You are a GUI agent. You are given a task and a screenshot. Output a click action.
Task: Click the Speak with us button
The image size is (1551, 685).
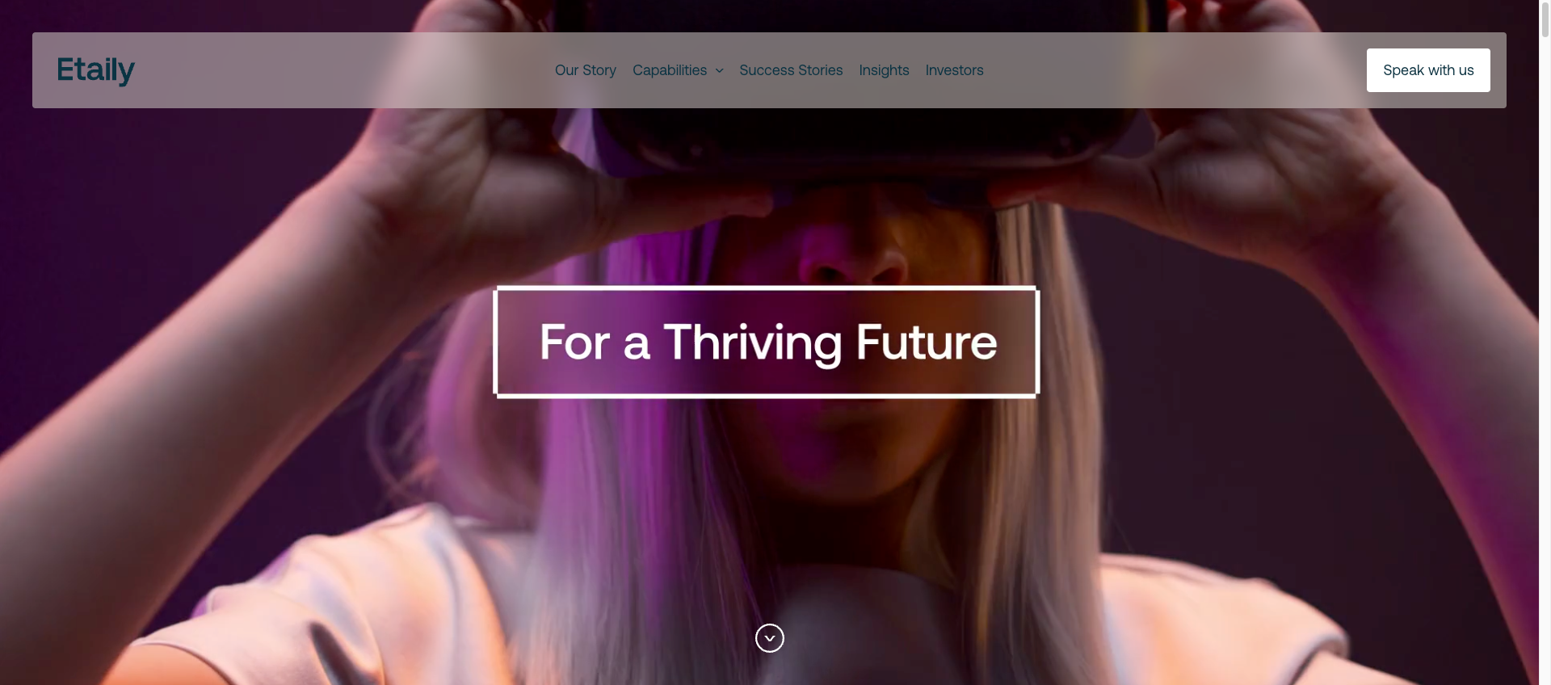point(1428,70)
